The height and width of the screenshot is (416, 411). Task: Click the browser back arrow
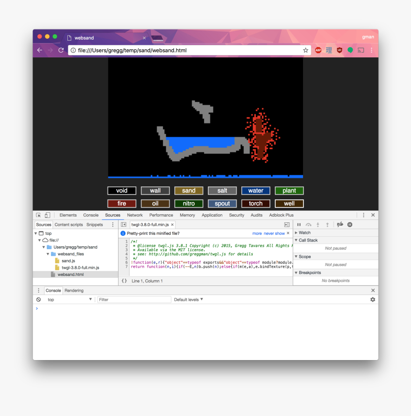pos(40,50)
